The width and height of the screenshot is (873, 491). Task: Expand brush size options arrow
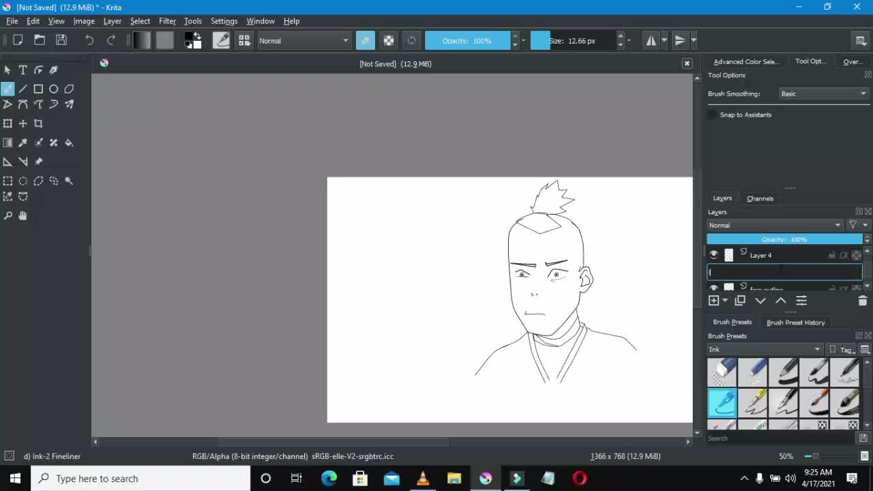coord(629,41)
